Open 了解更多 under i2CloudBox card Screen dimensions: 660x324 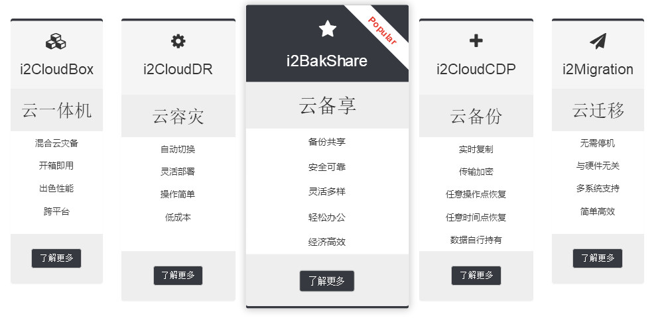56,258
